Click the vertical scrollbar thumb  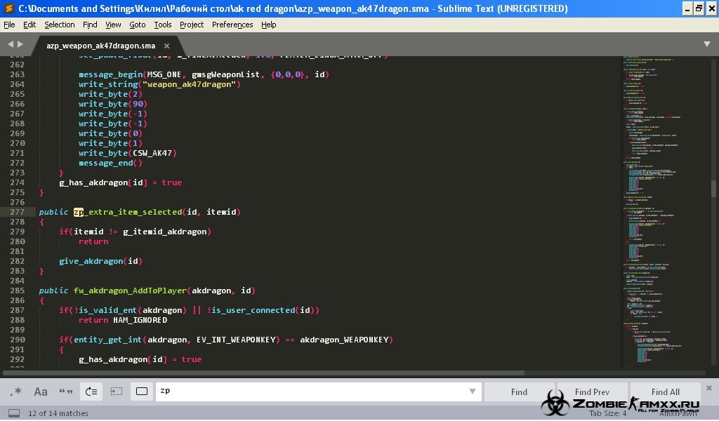point(713,188)
